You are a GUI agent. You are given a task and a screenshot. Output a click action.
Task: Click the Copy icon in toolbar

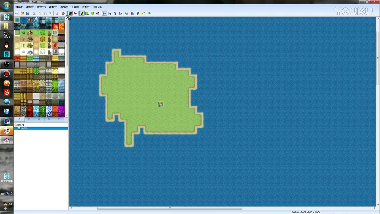point(39,13)
